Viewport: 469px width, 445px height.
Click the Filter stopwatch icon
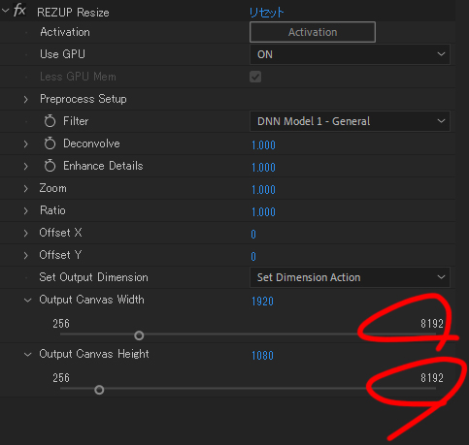point(50,121)
